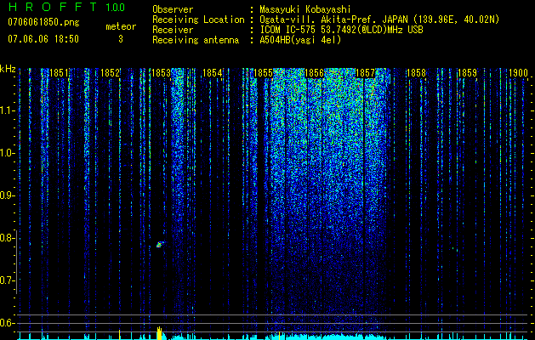Click the 1858 time marker
Image resolution: width=535 pixels, height=340 pixels.
pos(416,73)
